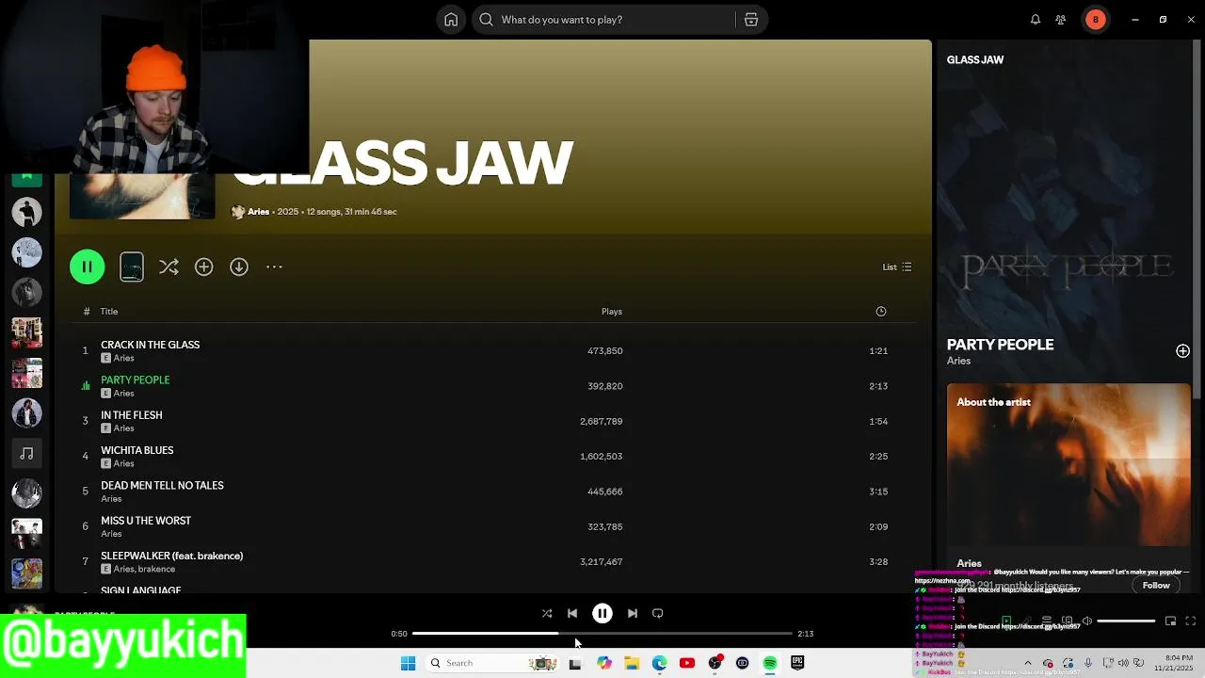The height and width of the screenshot is (678, 1205).
Task: Pause playback using bottom player button
Action: click(x=602, y=613)
